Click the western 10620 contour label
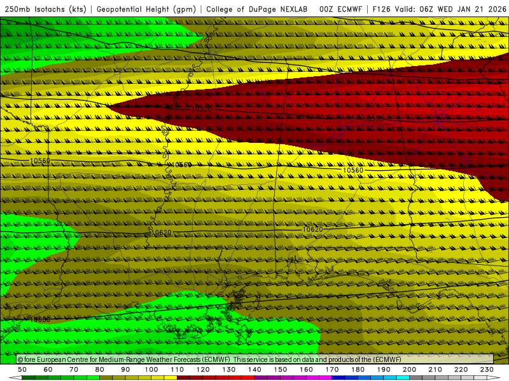The width and height of the screenshot is (509, 381). pos(162,232)
